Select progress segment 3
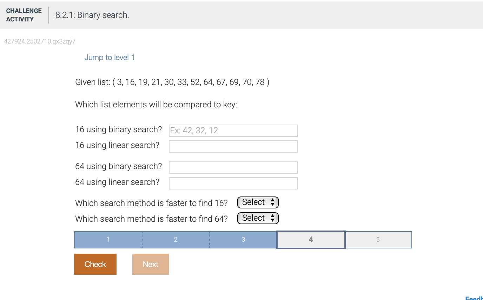 [x=243, y=240]
